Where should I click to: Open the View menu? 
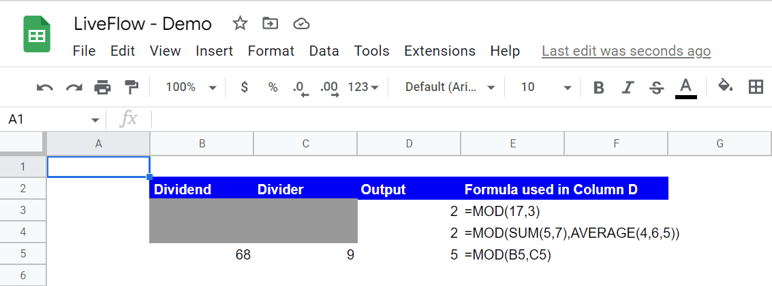pyautogui.click(x=165, y=51)
